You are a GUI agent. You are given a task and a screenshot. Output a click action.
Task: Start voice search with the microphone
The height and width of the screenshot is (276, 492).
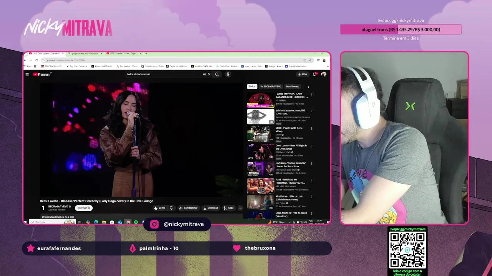coord(228,74)
